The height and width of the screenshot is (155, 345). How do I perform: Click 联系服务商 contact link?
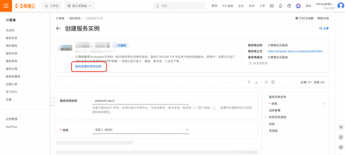point(258,63)
